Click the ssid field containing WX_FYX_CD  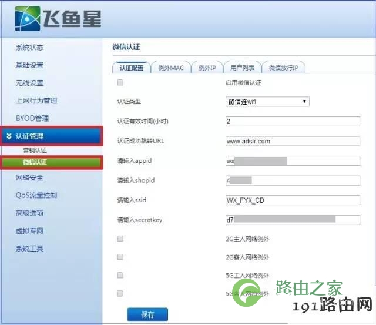[293, 200]
